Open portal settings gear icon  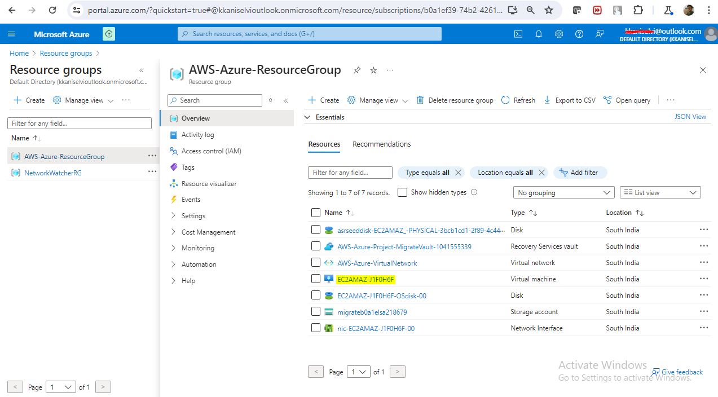[559, 34]
